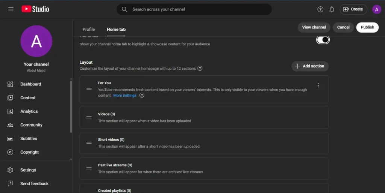Viewport: 385px width, 193px height.
Task: Click the Past live streams drag handle
Action: tap(89, 168)
